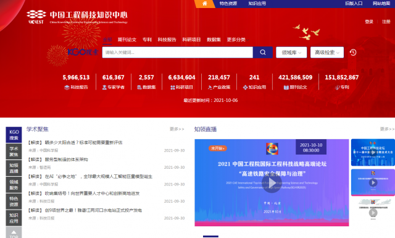This screenshot has width=395, height=238.
Task: Click the 登录 login link
Action: pos(369,22)
